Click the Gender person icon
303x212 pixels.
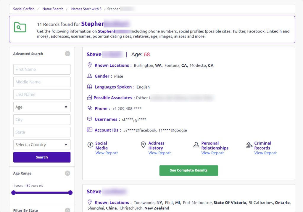[x=89, y=76]
